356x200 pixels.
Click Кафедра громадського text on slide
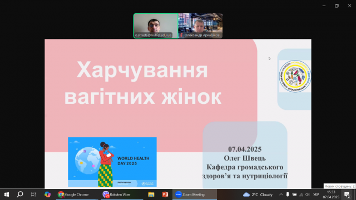(245, 167)
